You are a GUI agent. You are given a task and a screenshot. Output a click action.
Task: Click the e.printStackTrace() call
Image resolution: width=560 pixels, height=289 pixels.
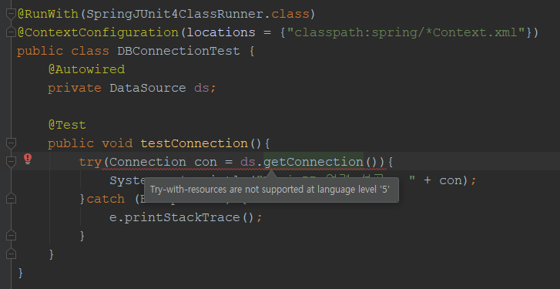[182, 217]
